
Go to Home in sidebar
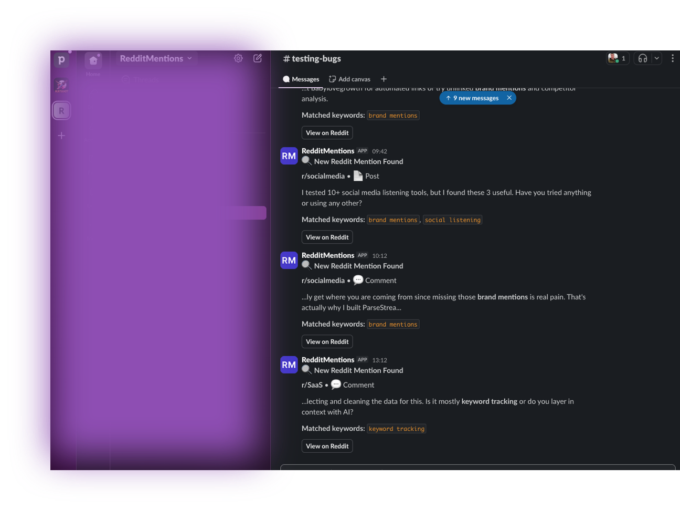pos(93,64)
